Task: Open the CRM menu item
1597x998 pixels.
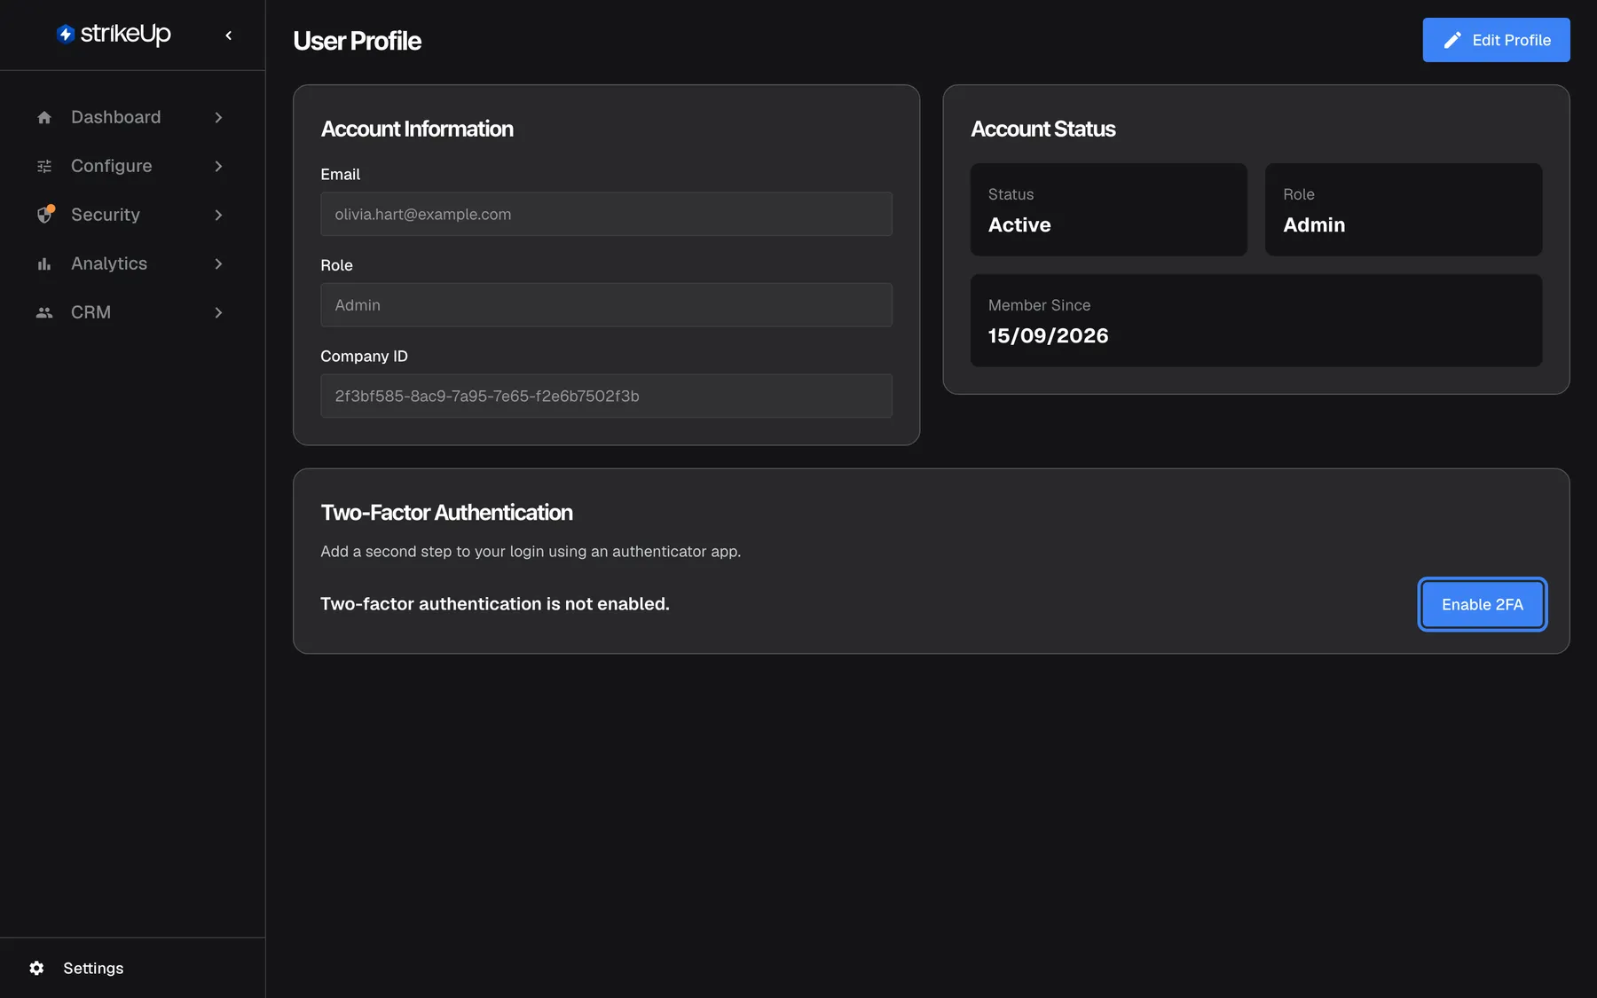Action: (x=132, y=312)
